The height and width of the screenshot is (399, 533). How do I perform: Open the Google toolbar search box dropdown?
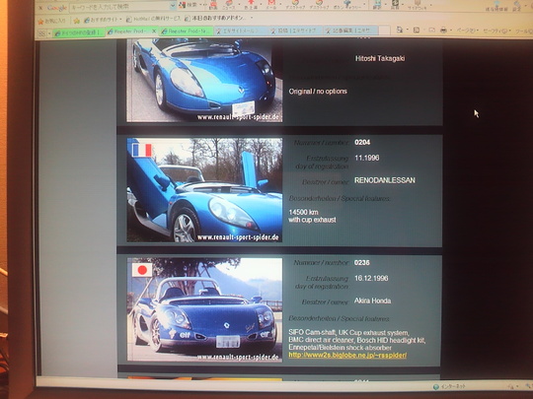173,6
